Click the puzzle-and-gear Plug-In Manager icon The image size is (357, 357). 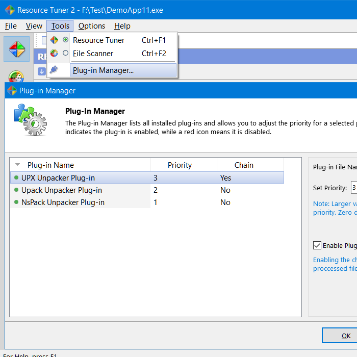click(31, 120)
